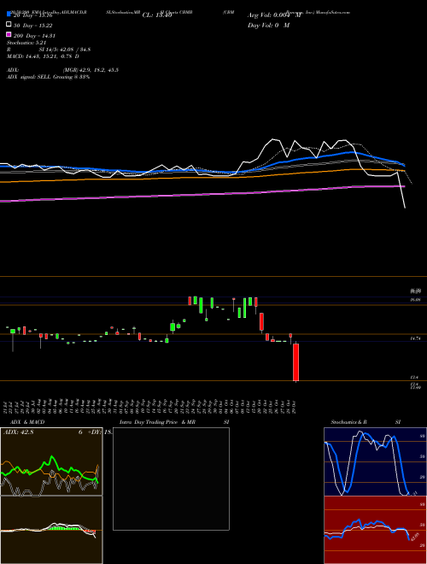This screenshot has height=564, width=427.
Task: Click the 'Stochastics: 5.21' reading
Action: coord(26,43)
